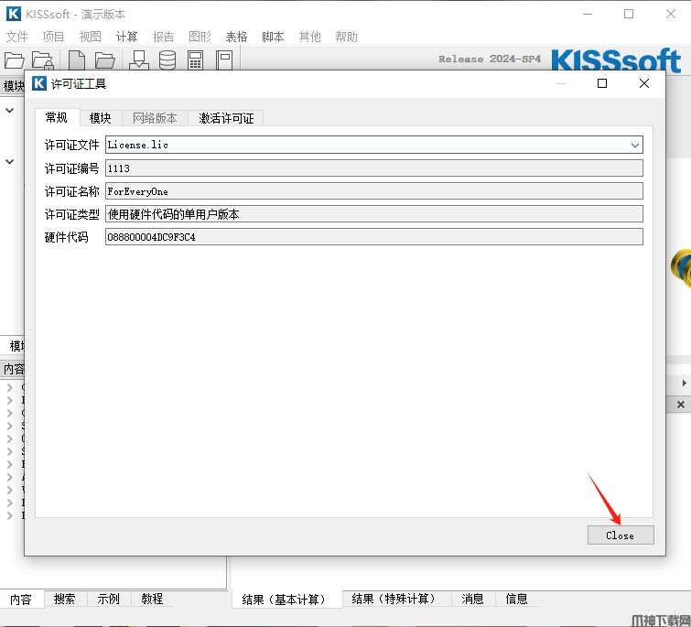
Task: Open the 消息 tab
Action: click(472, 599)
